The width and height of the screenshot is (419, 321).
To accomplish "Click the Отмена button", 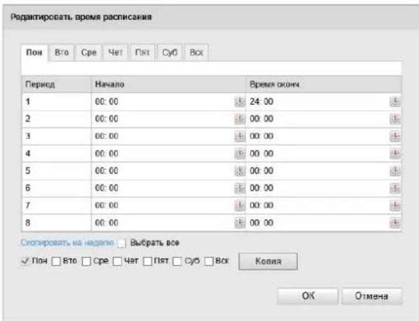I will point(372,296).
